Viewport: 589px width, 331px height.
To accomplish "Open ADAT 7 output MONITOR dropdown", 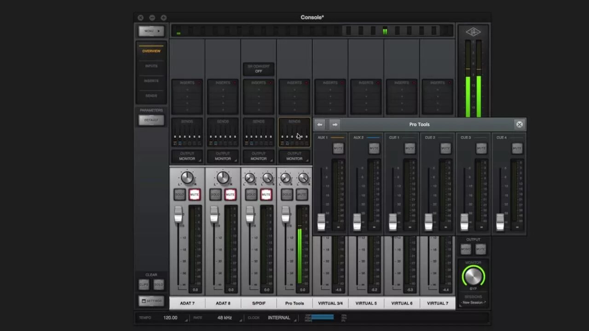I will pos(187,156).
